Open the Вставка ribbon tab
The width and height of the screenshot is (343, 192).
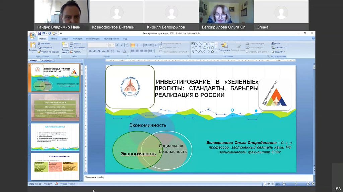54,39
